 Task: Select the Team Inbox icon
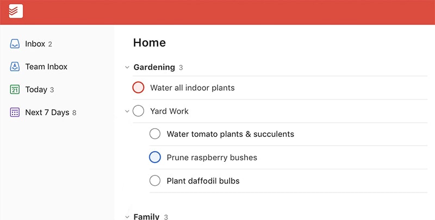coord(15,66)
